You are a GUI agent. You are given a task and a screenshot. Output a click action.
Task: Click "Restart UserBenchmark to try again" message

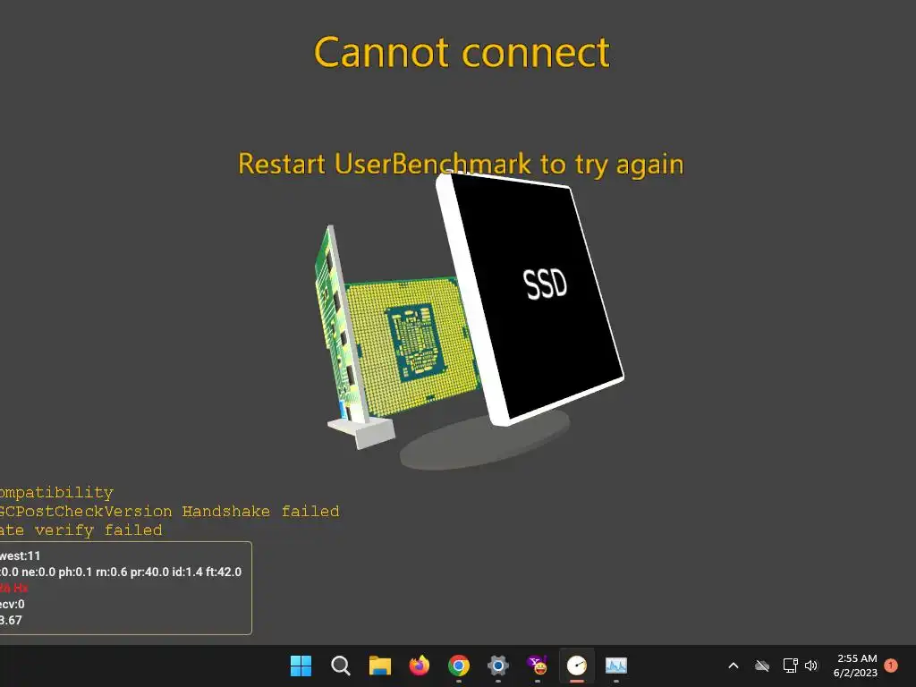pos(461,164)
